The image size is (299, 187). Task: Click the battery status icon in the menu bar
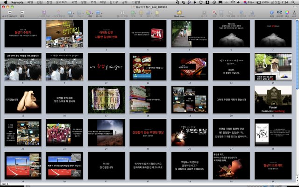click(x=259, y=2)
